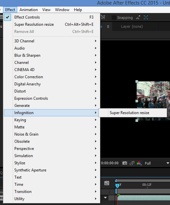The image size is (170, 205).
Task: Open the Animation menu
Action: pyautogui.click(x=29, y=10)
